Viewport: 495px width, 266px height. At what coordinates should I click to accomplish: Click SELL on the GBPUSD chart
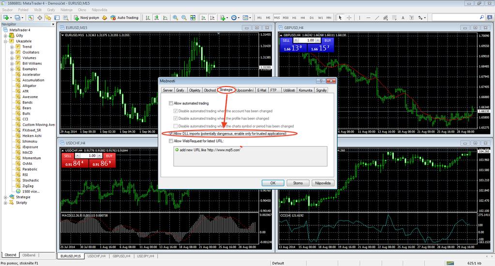click(x=286, y=41)
